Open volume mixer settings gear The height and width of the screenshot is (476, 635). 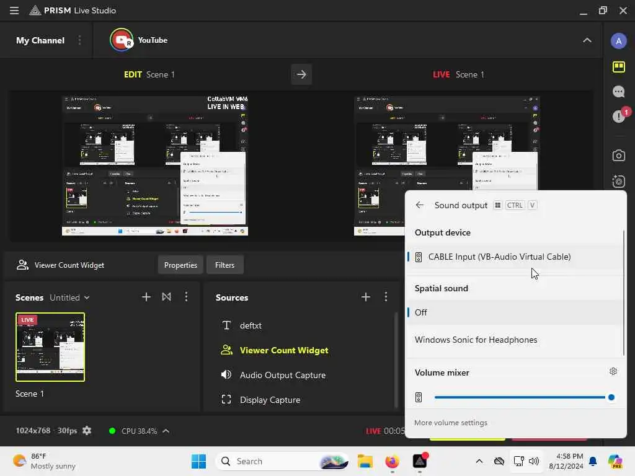pos(613,372)
